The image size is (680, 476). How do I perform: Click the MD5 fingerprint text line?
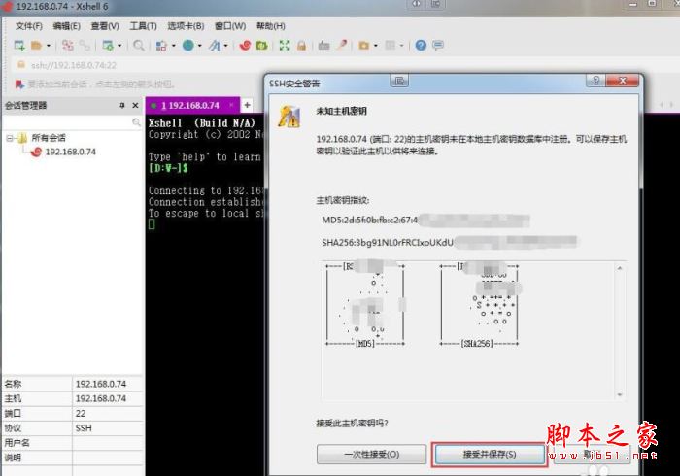pos(425,221)
